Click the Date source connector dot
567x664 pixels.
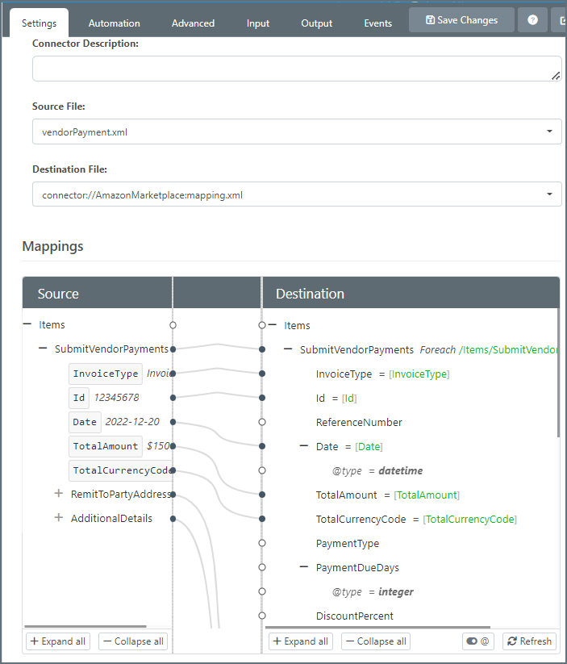pos(173,422)
